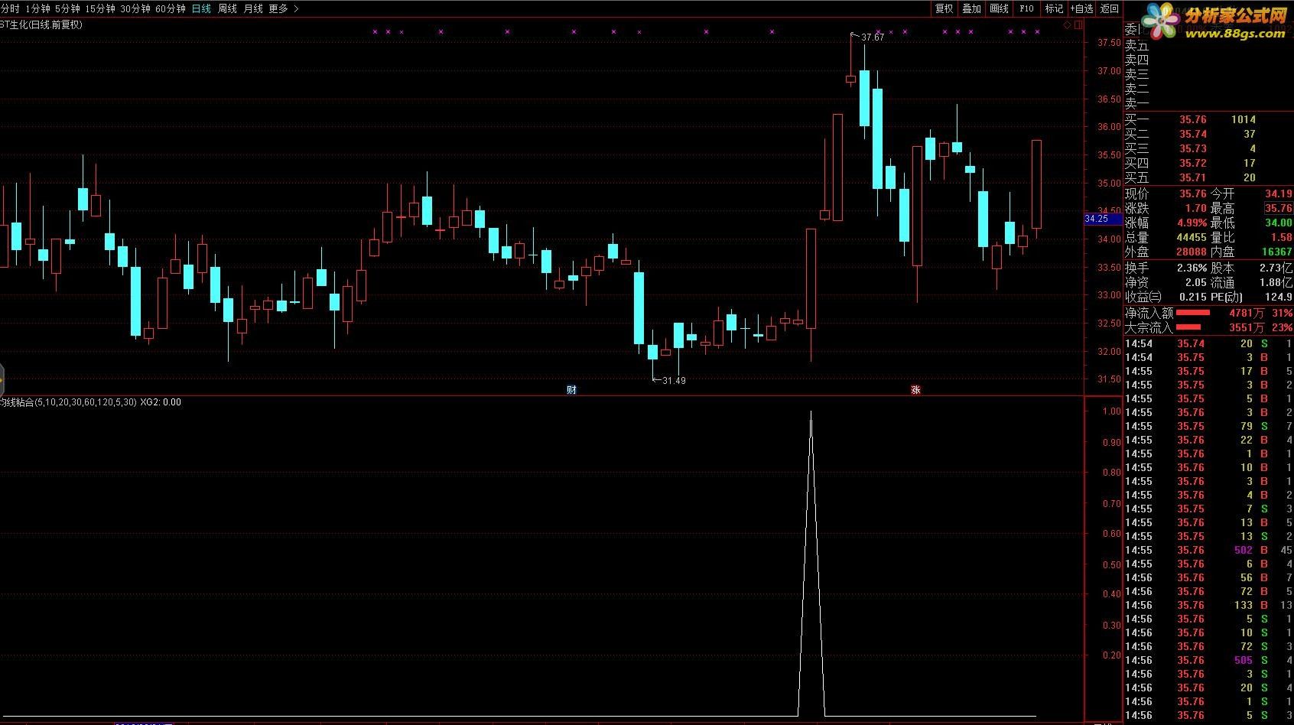Click the 涨 marker below the chart
This screenshot has height=725, width=1294.
(x=915, y=389)
